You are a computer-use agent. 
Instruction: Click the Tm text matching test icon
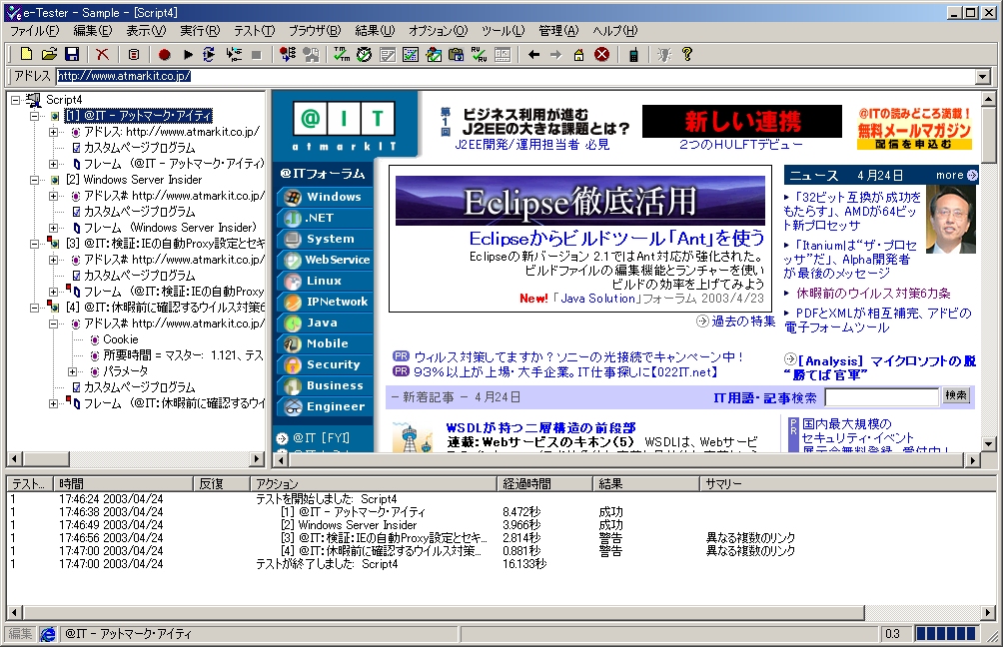pos(341,54)
